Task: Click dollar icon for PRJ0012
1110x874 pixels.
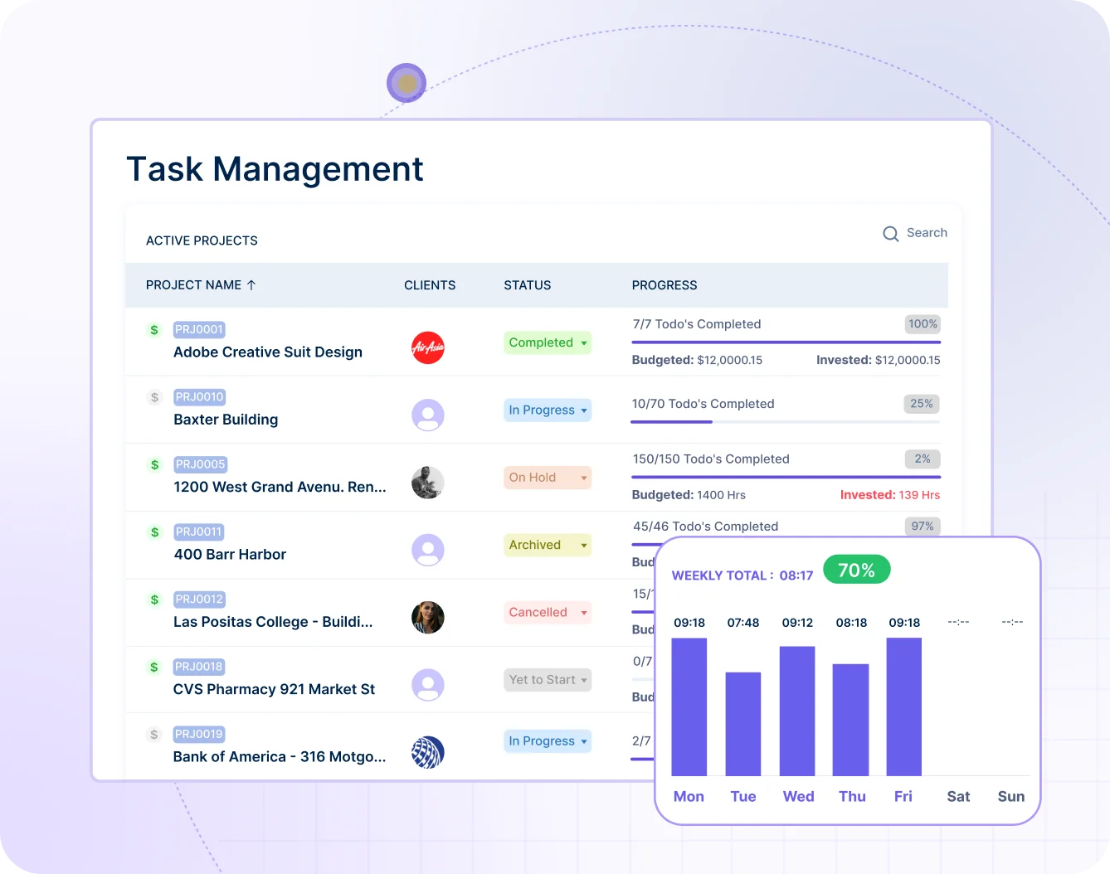Action: point(154,600)
